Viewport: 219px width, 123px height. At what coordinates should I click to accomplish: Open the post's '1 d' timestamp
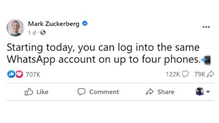pos(32,32)
